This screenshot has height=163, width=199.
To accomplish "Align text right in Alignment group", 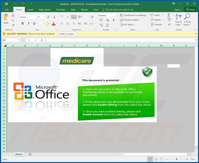I will [74, 24].
